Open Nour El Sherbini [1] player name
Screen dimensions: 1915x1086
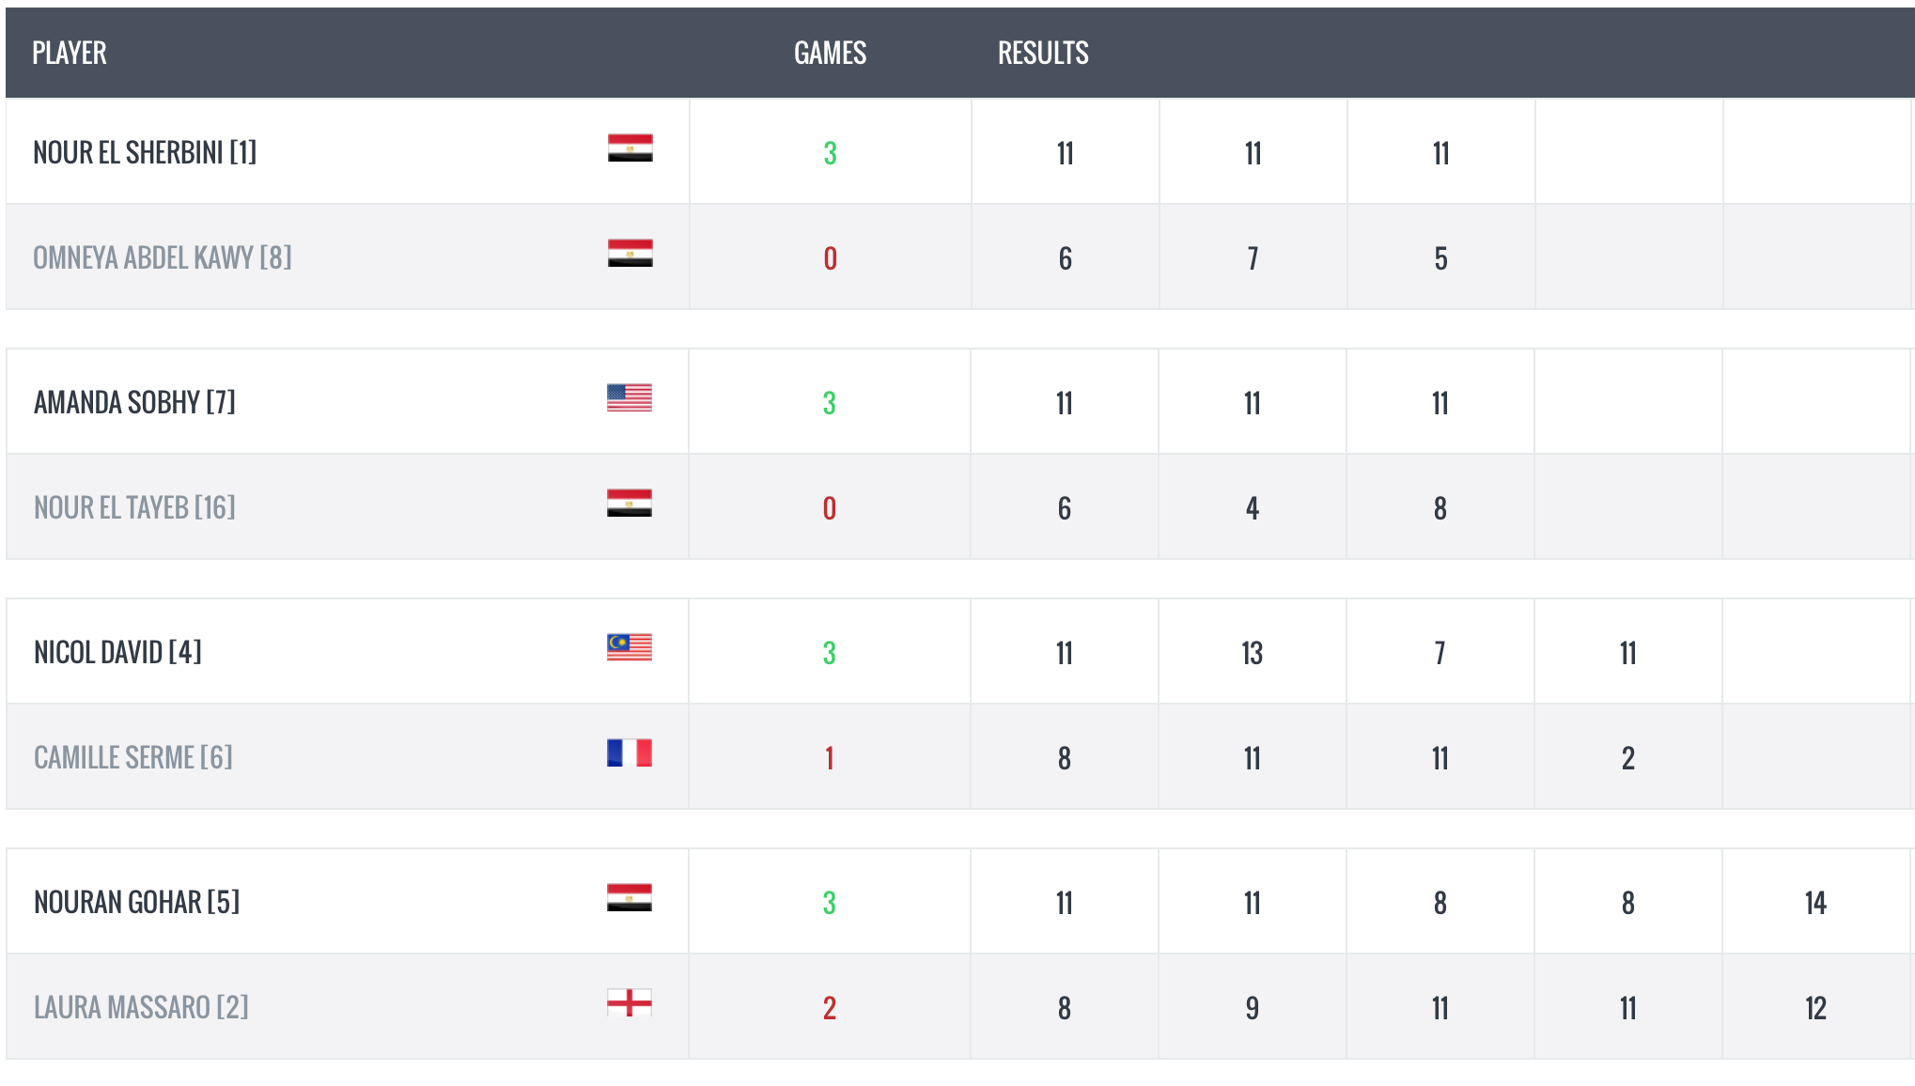[145, 152]
